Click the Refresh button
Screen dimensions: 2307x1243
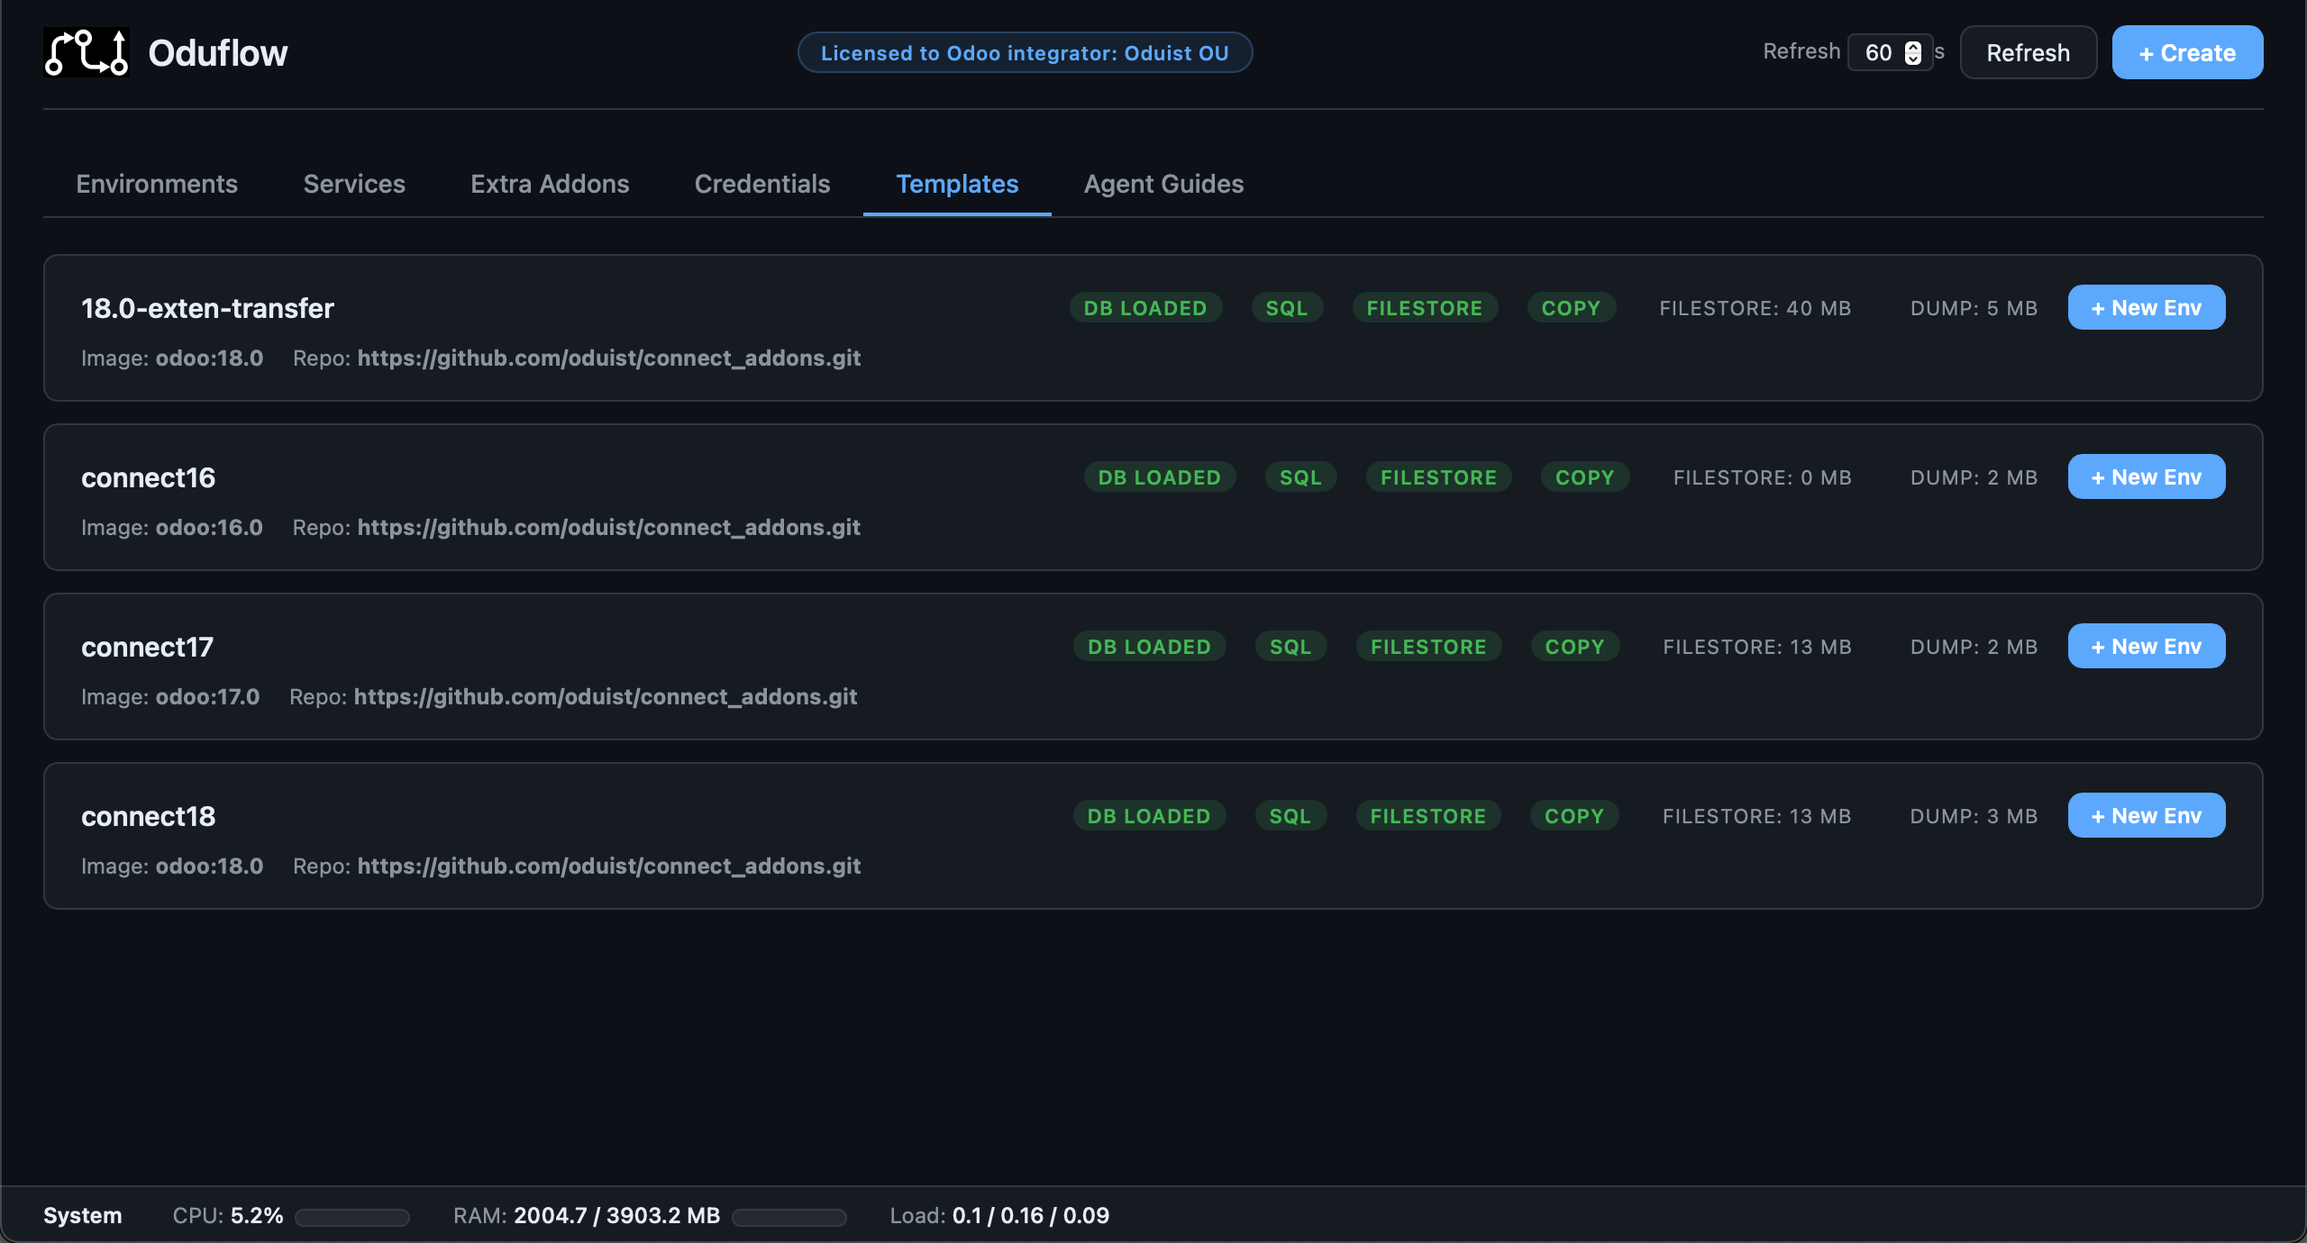click(2028, 52)
